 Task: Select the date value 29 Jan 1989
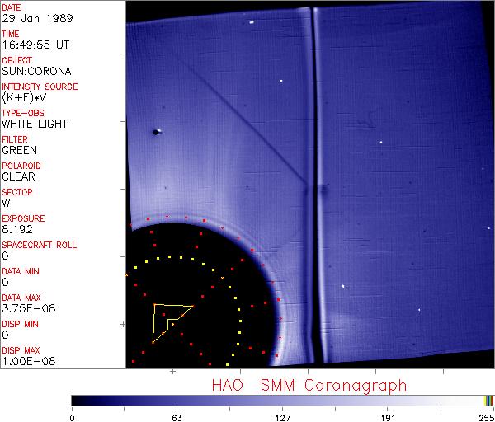(x=38, y=18)
